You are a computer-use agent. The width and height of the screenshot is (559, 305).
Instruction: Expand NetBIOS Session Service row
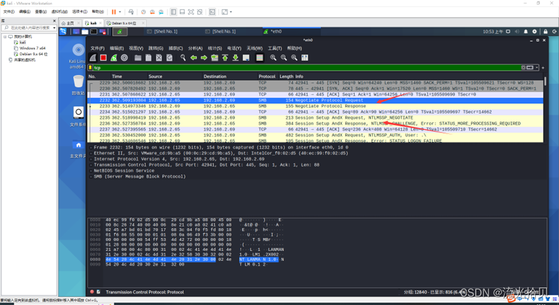pyautogui.click(x=91, y=171)
